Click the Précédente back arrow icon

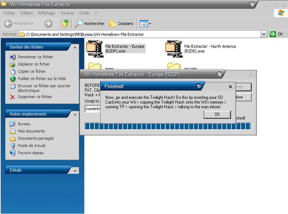[x=8, y=23]
